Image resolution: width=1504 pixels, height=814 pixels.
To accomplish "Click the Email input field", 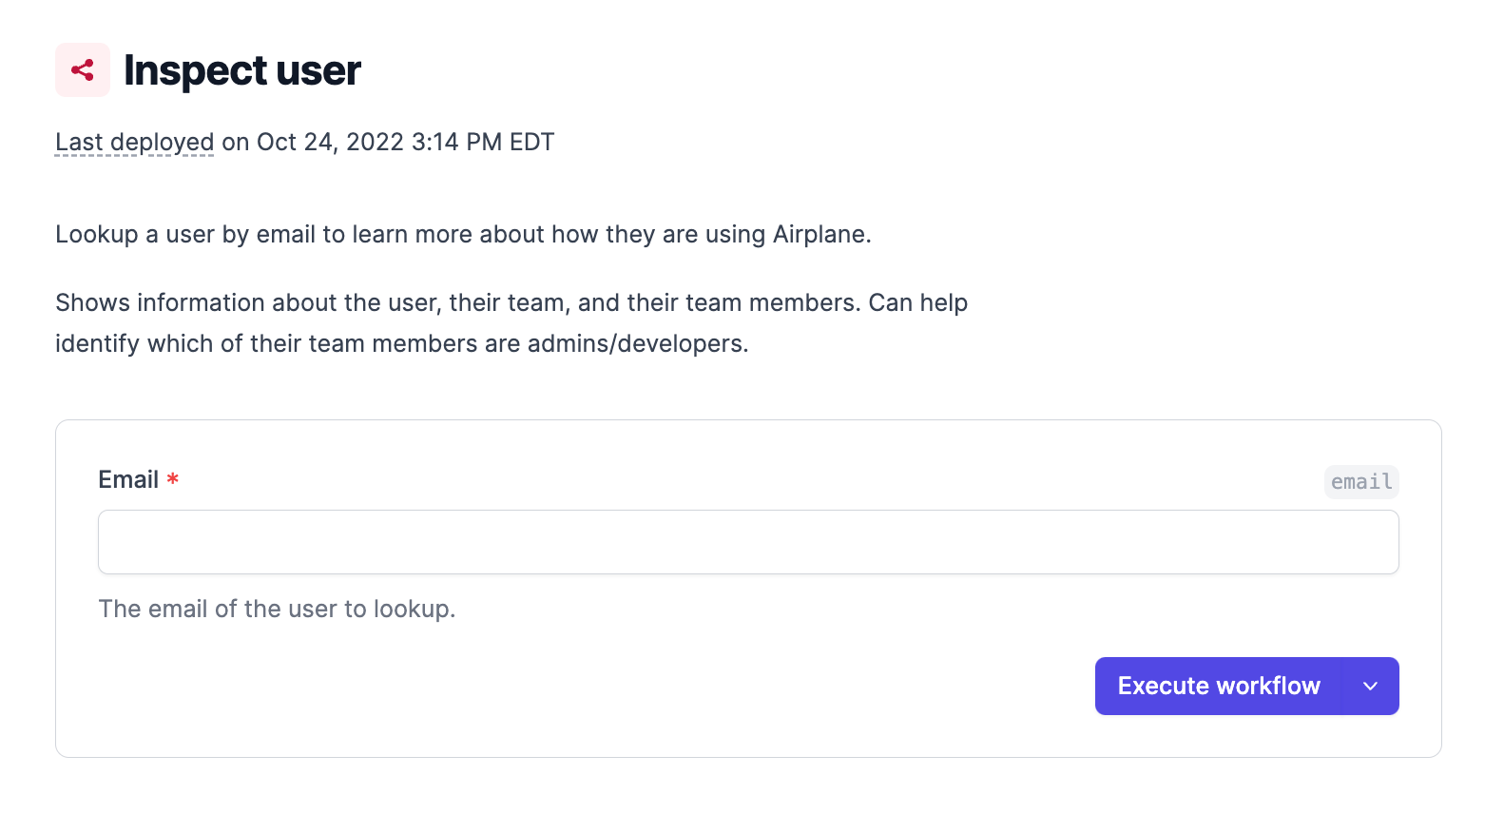I will [x=748, y=542].
